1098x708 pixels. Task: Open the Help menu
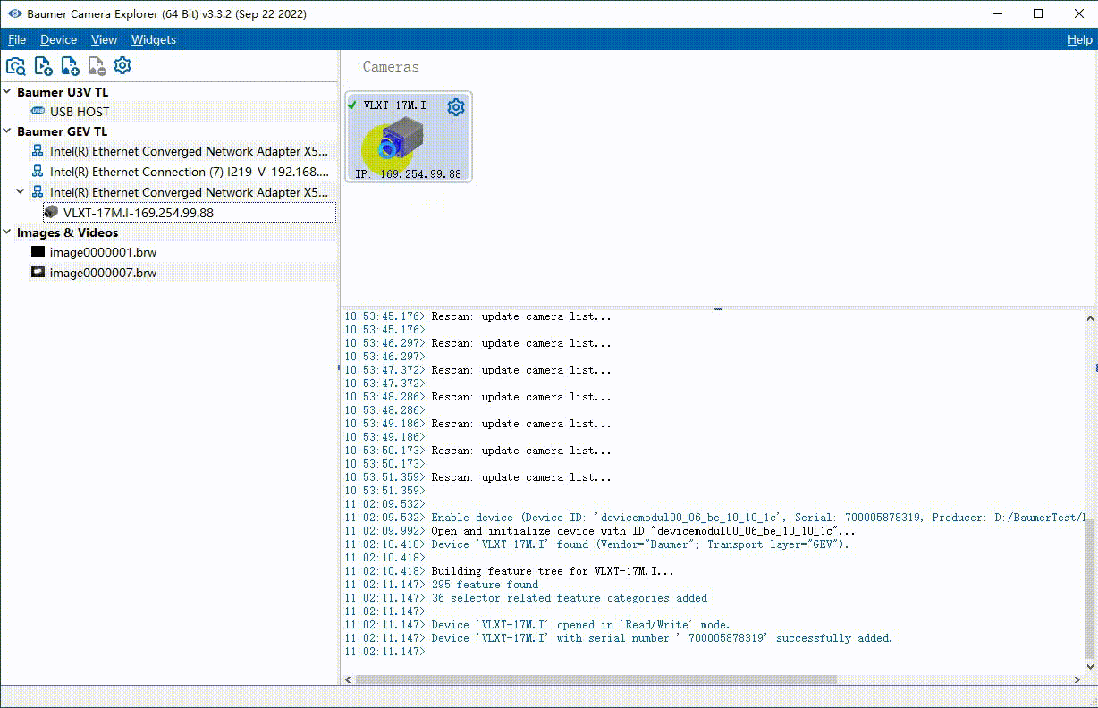[x=1079, y=39]
